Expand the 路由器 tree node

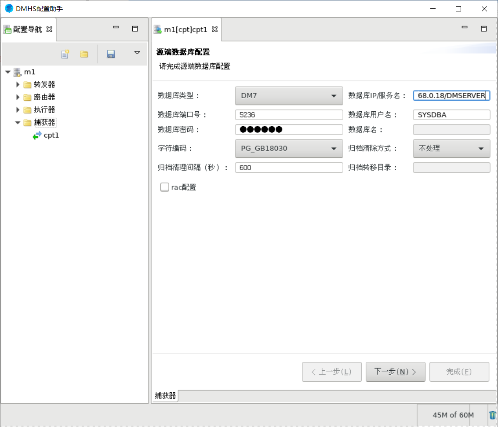(x=18, y=97)
